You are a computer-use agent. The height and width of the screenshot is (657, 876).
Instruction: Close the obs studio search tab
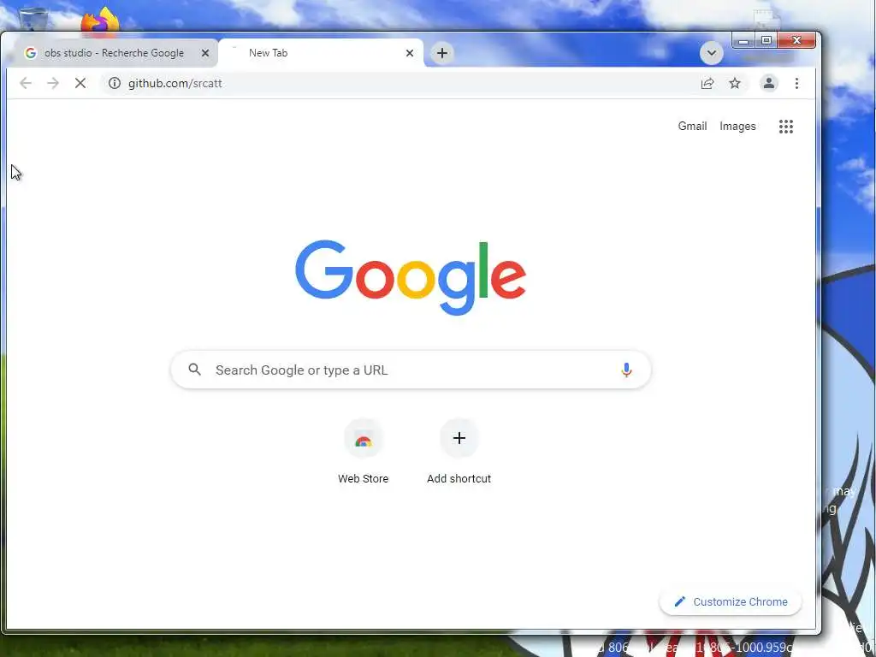[x=205, y=53]
